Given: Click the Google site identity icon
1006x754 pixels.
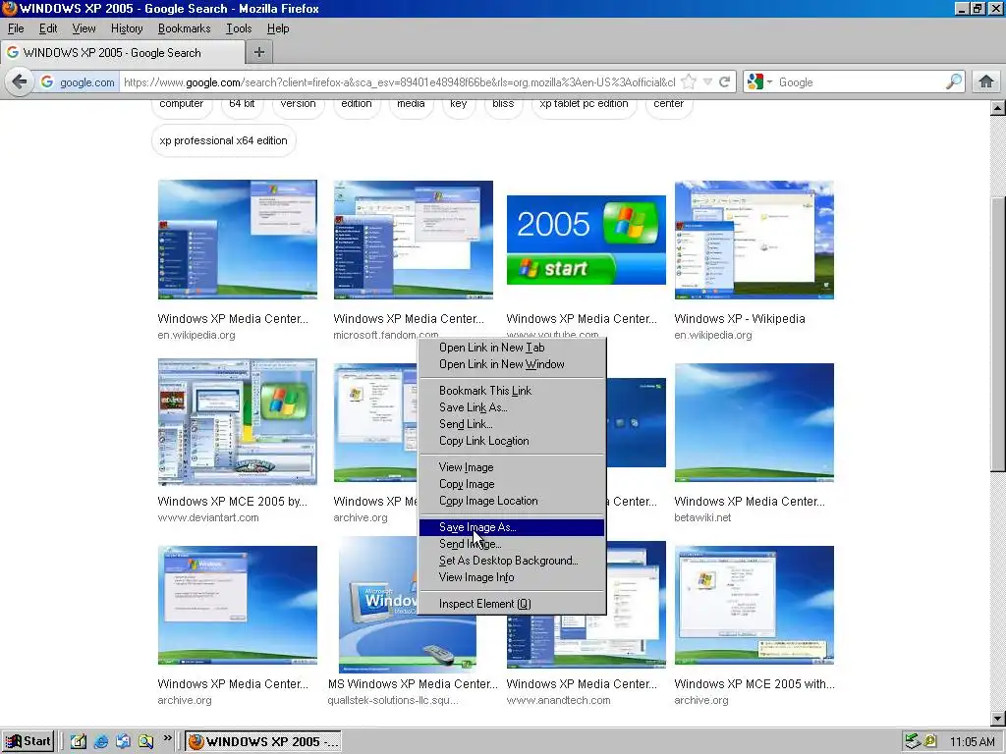Looking at the screenshot, I should point(47,82).
